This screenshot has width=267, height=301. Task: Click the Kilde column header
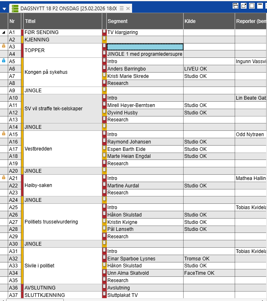tap(208, 21)
